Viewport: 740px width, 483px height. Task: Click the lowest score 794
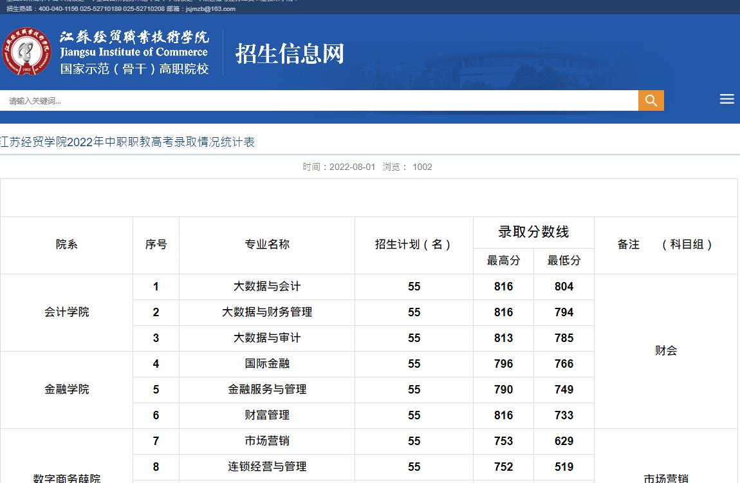564,312
